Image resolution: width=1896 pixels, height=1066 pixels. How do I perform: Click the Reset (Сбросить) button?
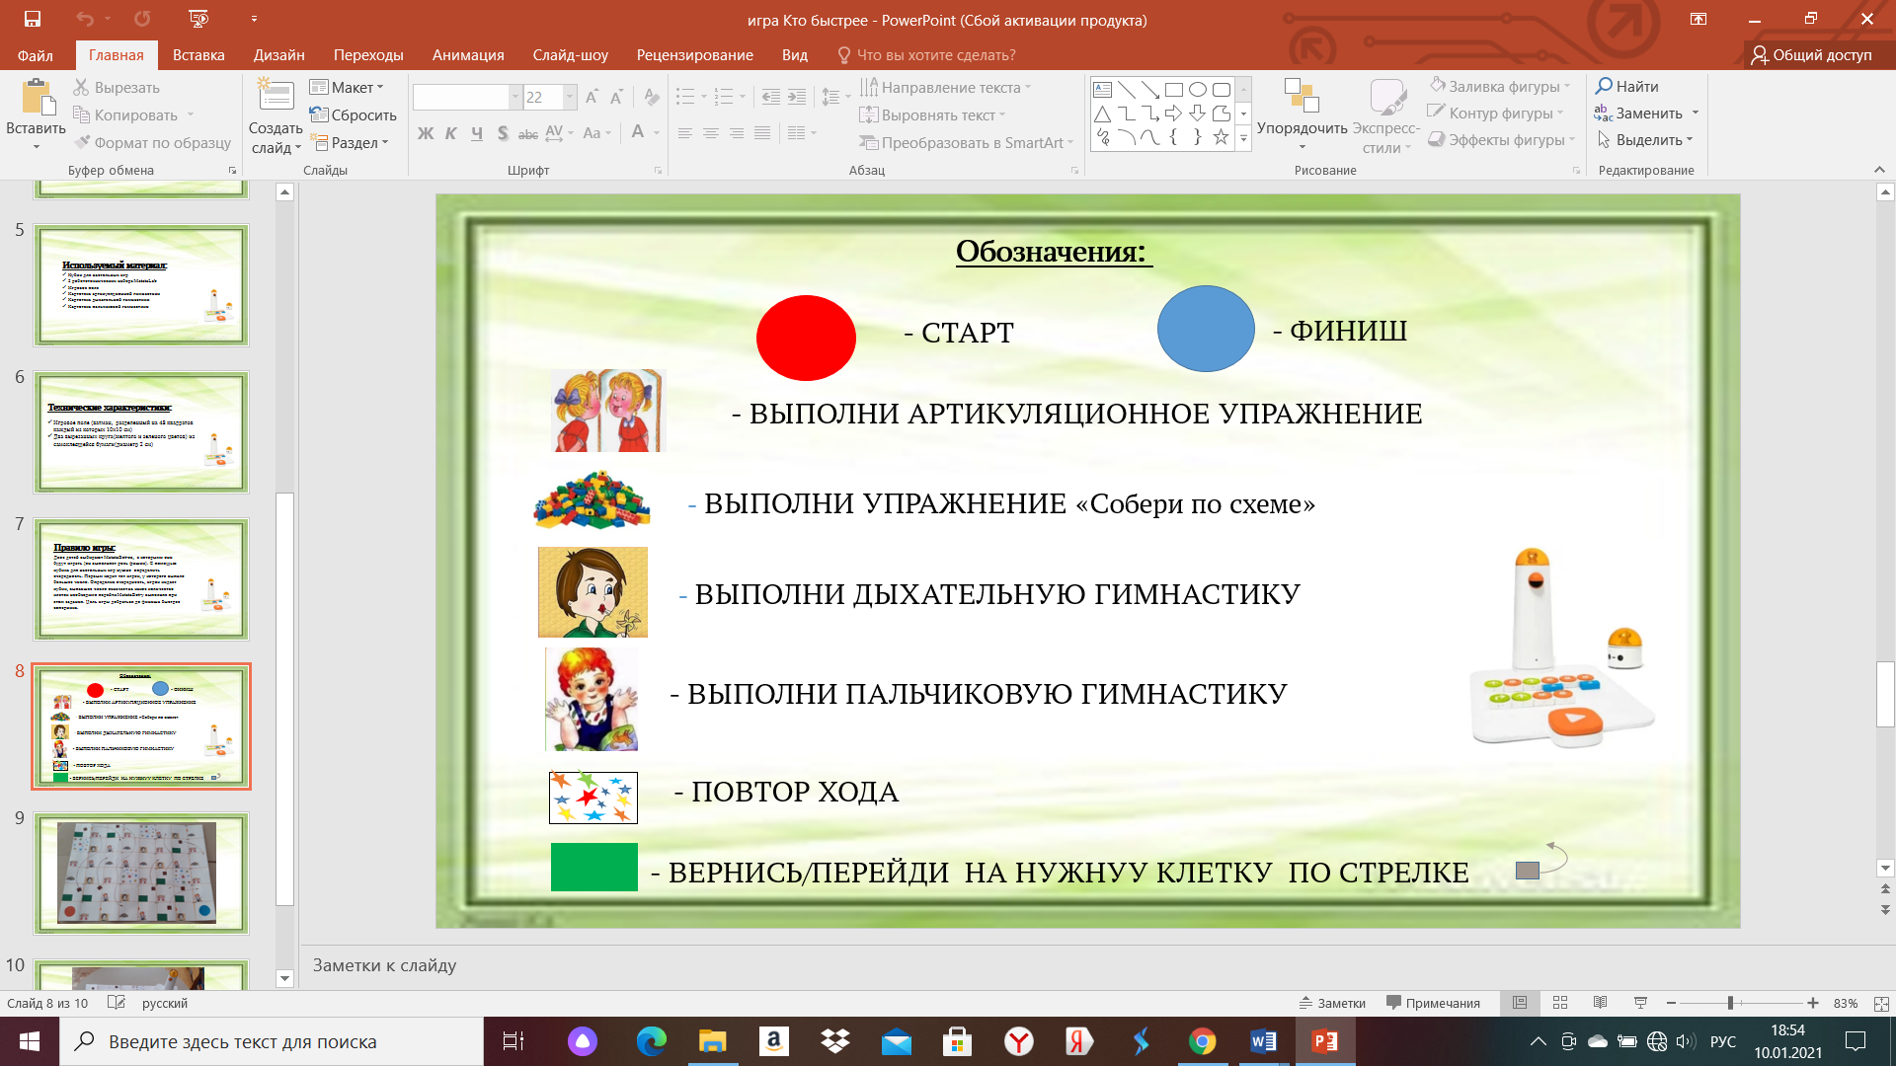pos(353,114)
